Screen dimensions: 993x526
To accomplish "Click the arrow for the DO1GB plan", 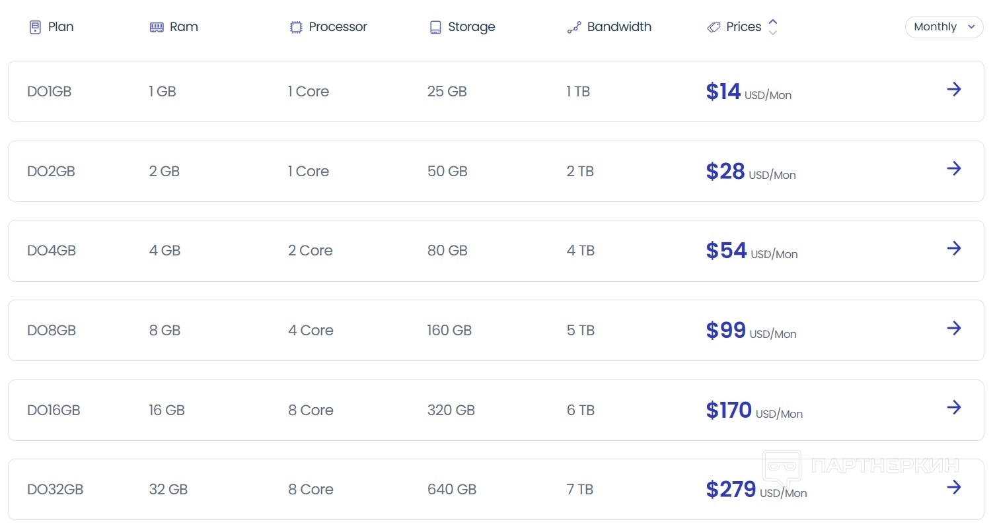I will click(953, 89).
